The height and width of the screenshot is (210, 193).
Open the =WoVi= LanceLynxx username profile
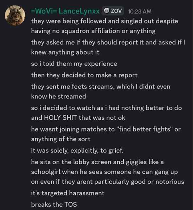65,11
